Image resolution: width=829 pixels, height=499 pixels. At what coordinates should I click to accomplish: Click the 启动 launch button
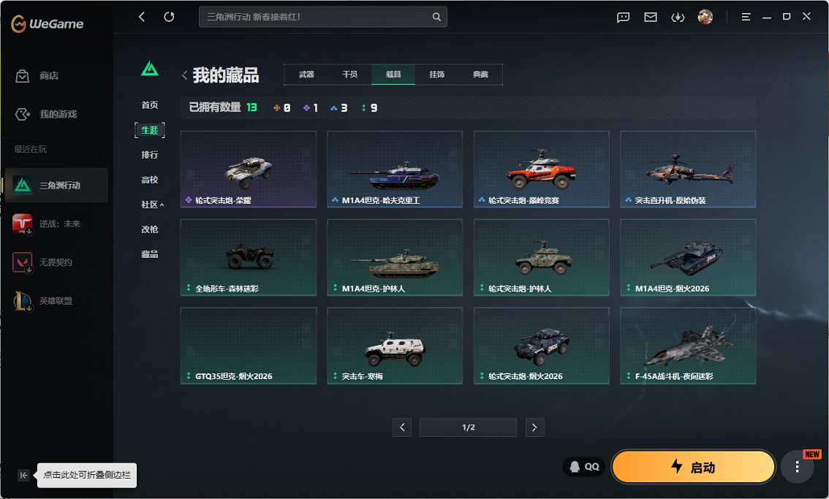[x=693, y=466]
